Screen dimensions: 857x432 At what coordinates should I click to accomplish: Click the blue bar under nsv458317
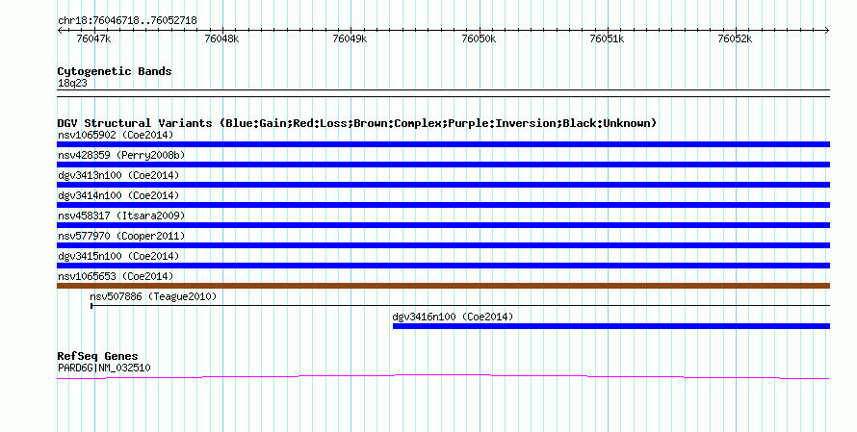[x=443, y=225]
